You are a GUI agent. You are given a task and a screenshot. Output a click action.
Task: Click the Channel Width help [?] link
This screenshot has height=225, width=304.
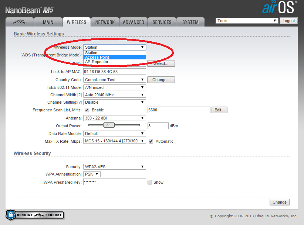tap(80, 95)
